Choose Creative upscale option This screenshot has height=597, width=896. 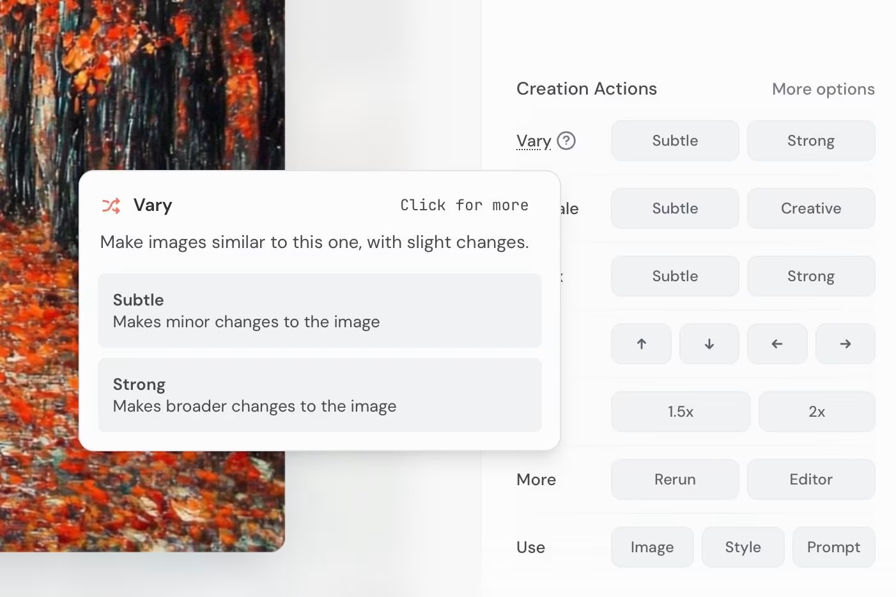(x=810, y=208)
